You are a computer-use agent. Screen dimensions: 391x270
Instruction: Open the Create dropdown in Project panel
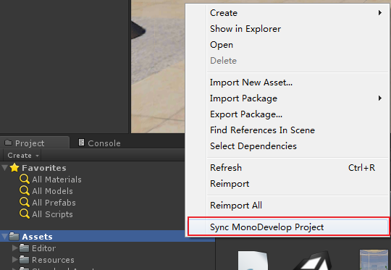pyautogui.click(x=22, y=156)
